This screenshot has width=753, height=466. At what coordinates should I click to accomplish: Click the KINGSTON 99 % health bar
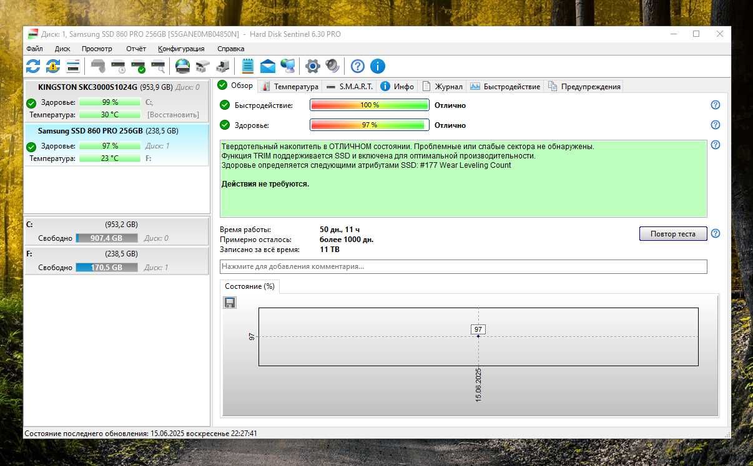[110, 102]
